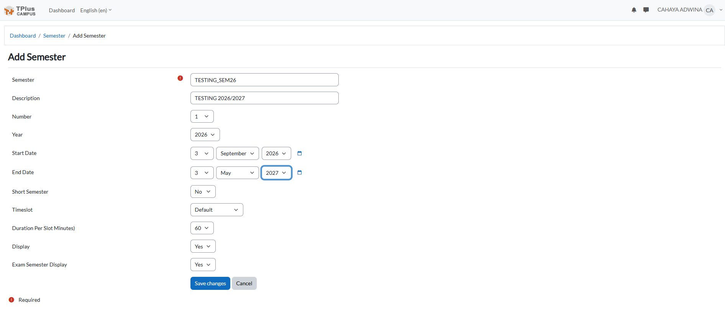This screenshot has width=725, height=319.
Task: Open the Duration Per Slot dropdown
Action: coord(202,228)
